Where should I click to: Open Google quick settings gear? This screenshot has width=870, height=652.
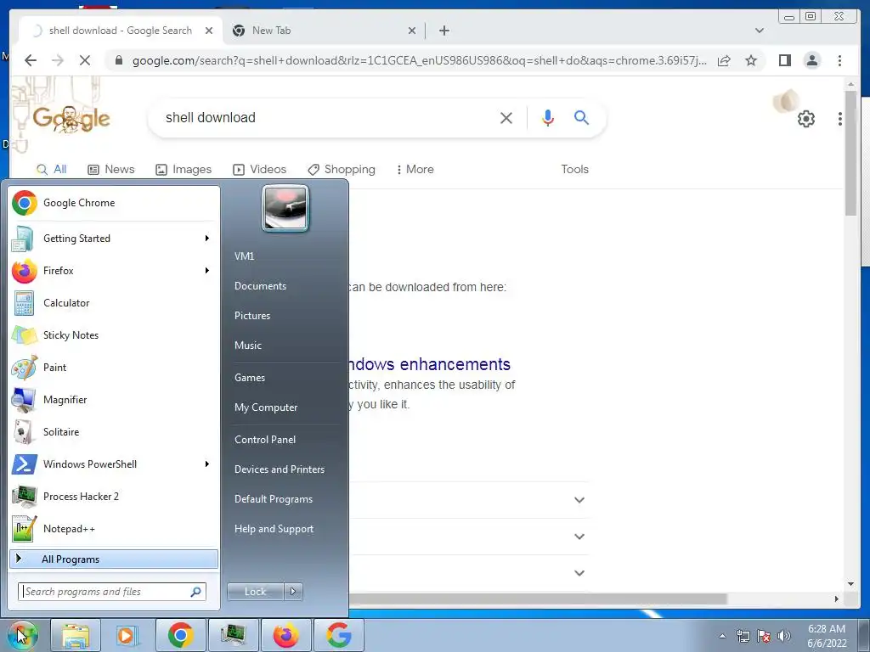pyautogui.click(x=805, y=119)
